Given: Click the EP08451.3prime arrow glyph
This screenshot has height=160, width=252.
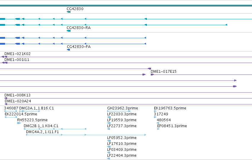Looking at the screenshot, I should tap(158, 129).
